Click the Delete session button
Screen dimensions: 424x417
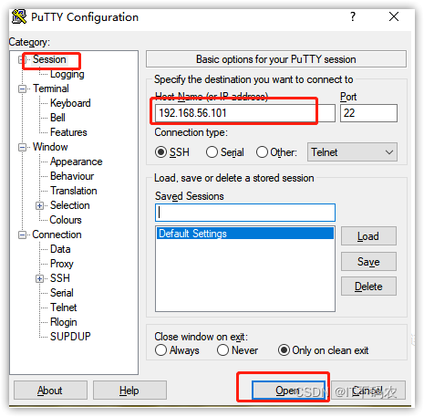(x=368, y=287)
